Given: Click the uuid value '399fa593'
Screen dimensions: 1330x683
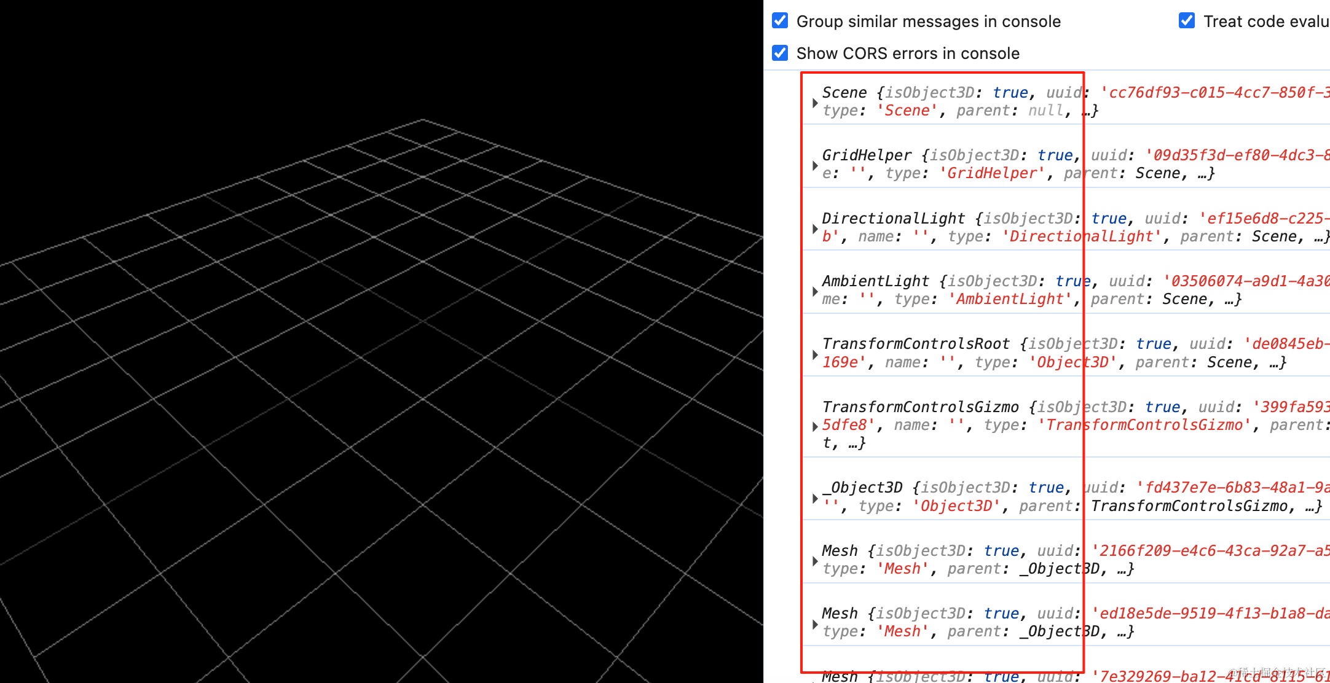Looking at the screenshot, I should (1291, 407).
